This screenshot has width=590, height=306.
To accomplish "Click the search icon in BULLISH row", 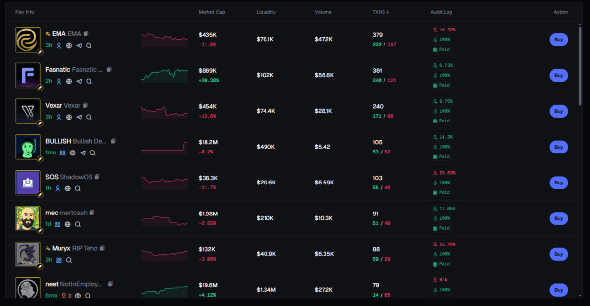I will click(x=92, y=153).
